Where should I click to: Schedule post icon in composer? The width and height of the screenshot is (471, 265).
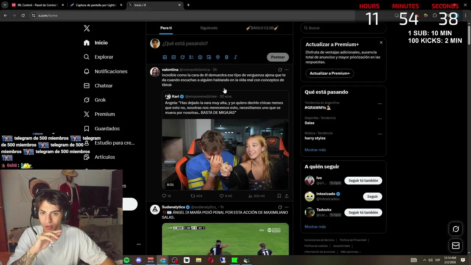(x=209, y=57)
